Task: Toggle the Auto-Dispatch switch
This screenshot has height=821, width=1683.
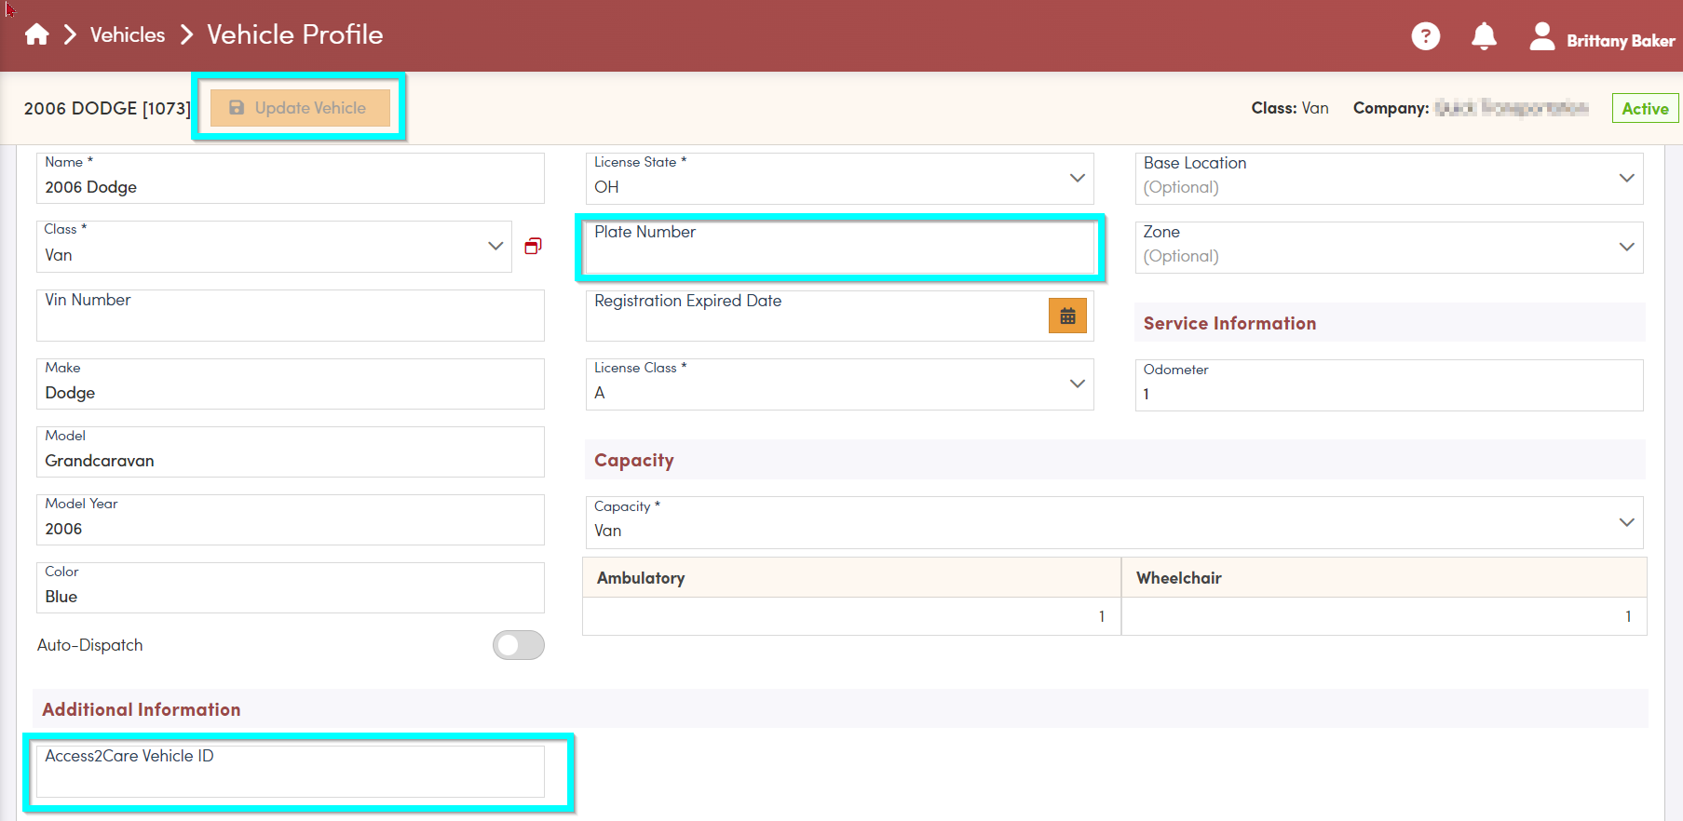Action: tap(519, 645)
